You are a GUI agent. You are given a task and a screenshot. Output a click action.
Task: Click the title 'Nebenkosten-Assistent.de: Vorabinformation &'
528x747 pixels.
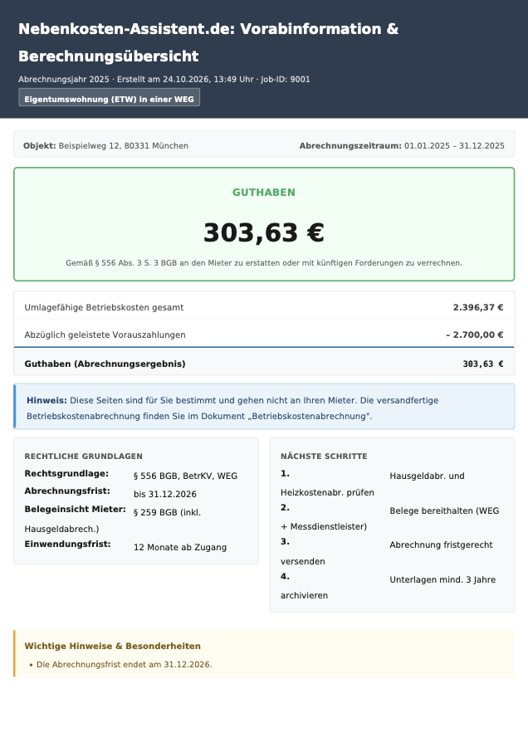point(208,29)
